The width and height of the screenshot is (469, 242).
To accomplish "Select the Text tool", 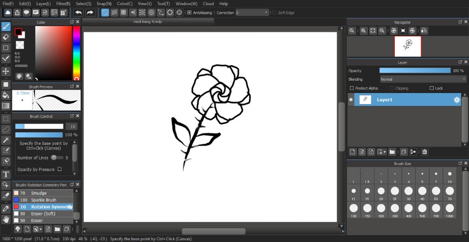I will pyautogui.click(x=5, y=174).
